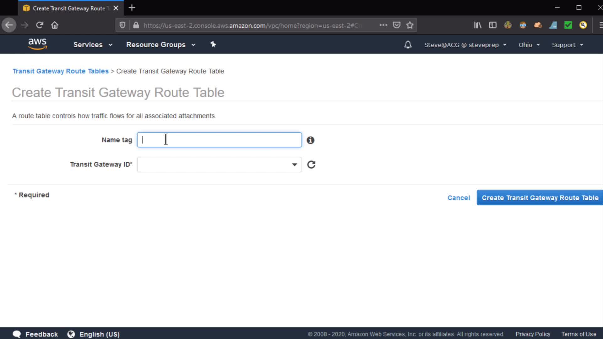This screenshot has height=339, width=603.
Task: Focus the Name tag text field
Action: (x=219, y=140)
